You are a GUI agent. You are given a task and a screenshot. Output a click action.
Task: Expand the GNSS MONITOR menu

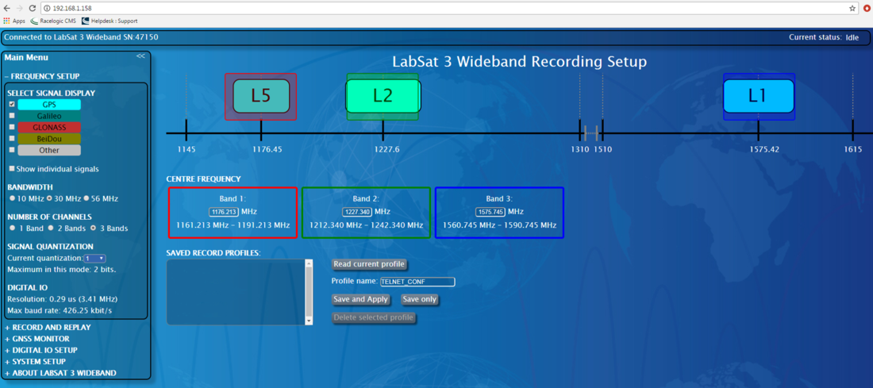point(37,339)
